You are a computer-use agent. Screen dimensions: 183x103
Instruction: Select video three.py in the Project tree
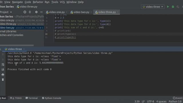(22, 24)
